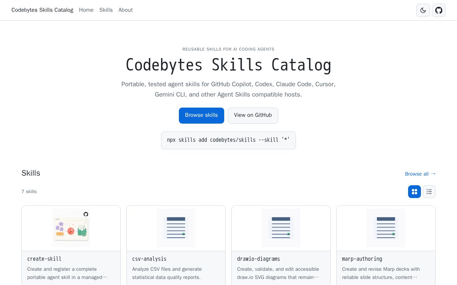Click marp-authoring description text
This screenshot has height=285, width=457.
pyautogui.click(x=381, y=273)
